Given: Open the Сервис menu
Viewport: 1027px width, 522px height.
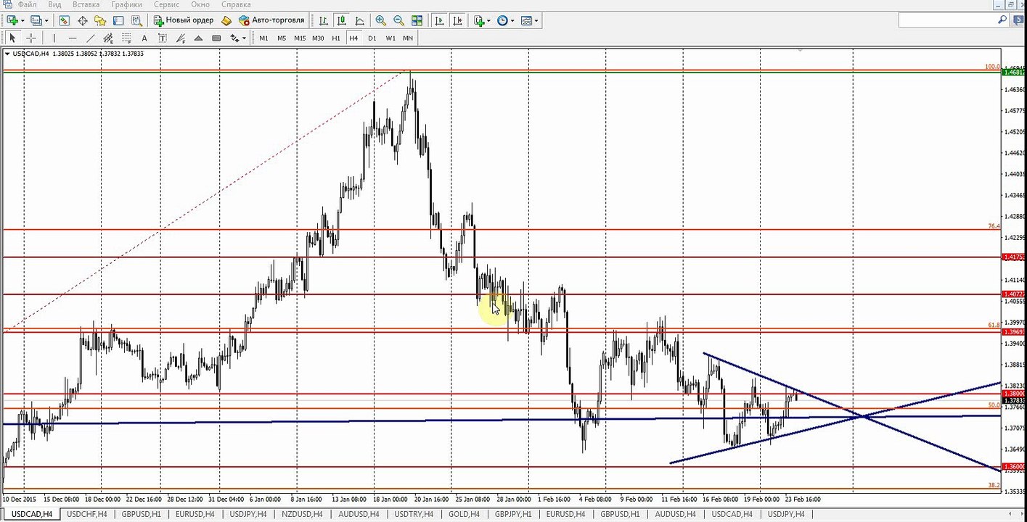Looking at the screenshot, I should pos(166,4).
